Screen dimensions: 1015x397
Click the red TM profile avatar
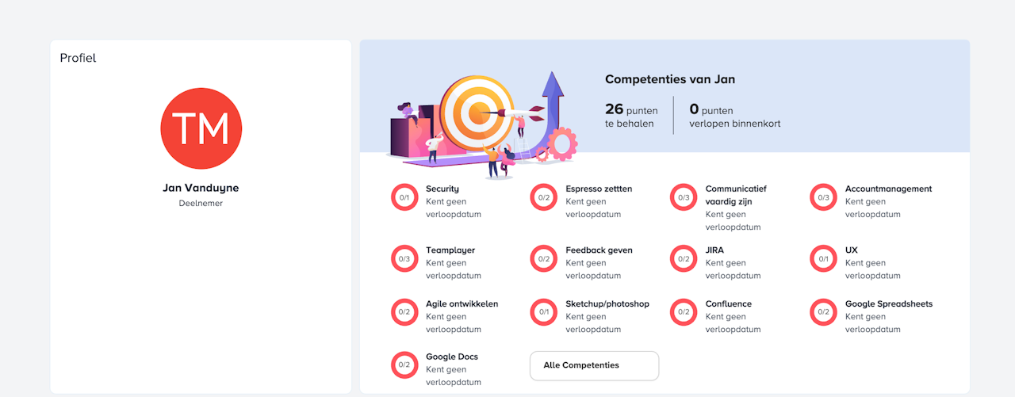(201, 128)
